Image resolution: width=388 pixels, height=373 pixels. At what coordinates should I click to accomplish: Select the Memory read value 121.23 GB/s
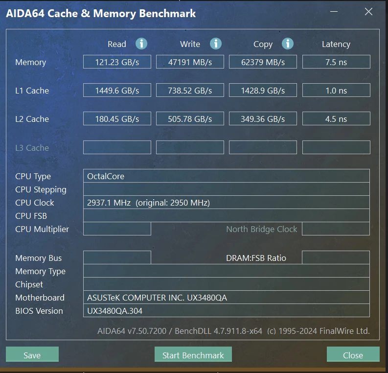pyautogui.click(x=117, y=62)
